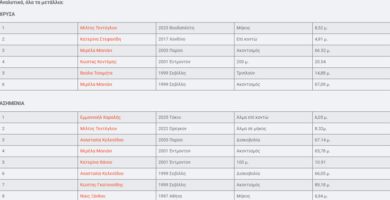Select the Τριπλούν event cell
The width and height of the screenshot is (390, 200).
tap(245, 73)
